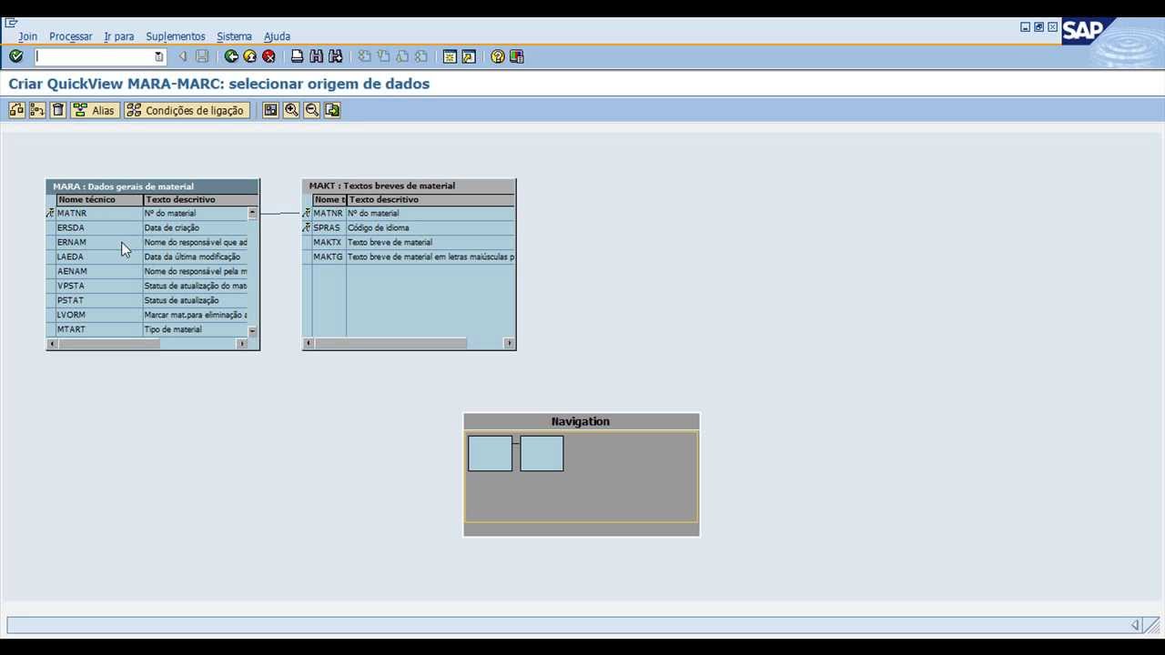Click the Generate Shortcut icon

(469, 56)
